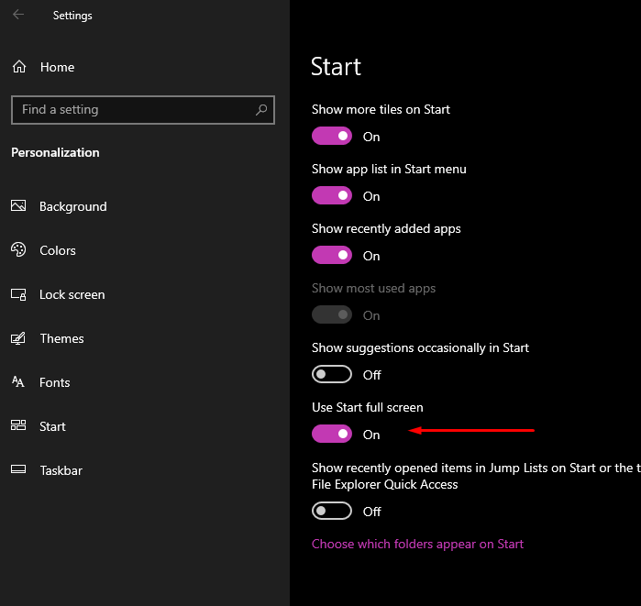Click the Colors palette icon
The image size is (641, 606).
pyautogui.click(x=18, y=250)
